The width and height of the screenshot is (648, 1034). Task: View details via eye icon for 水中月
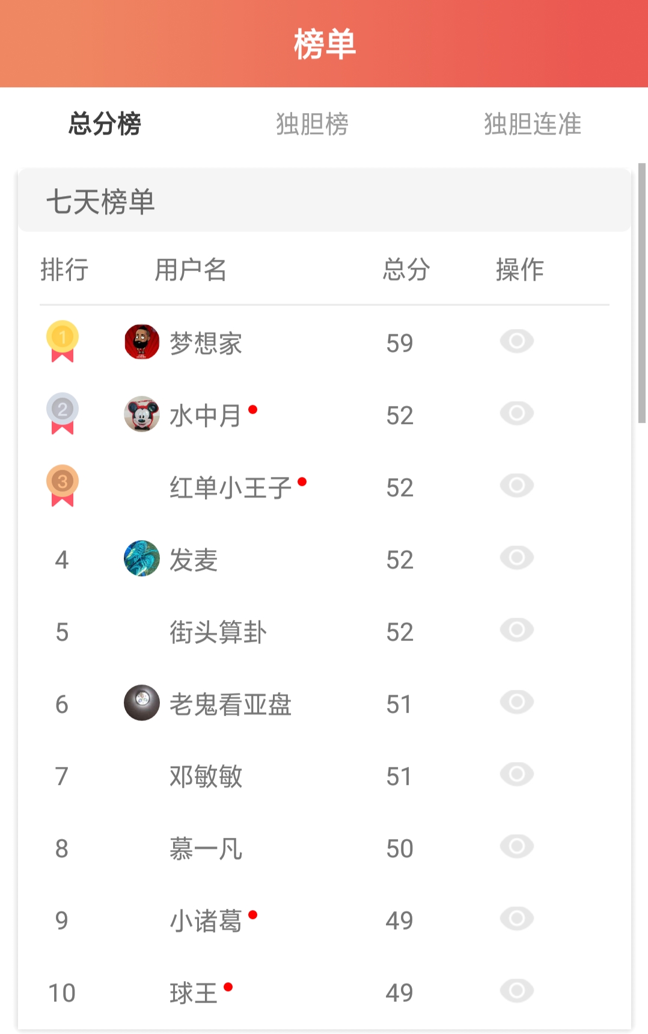point(517,414)
